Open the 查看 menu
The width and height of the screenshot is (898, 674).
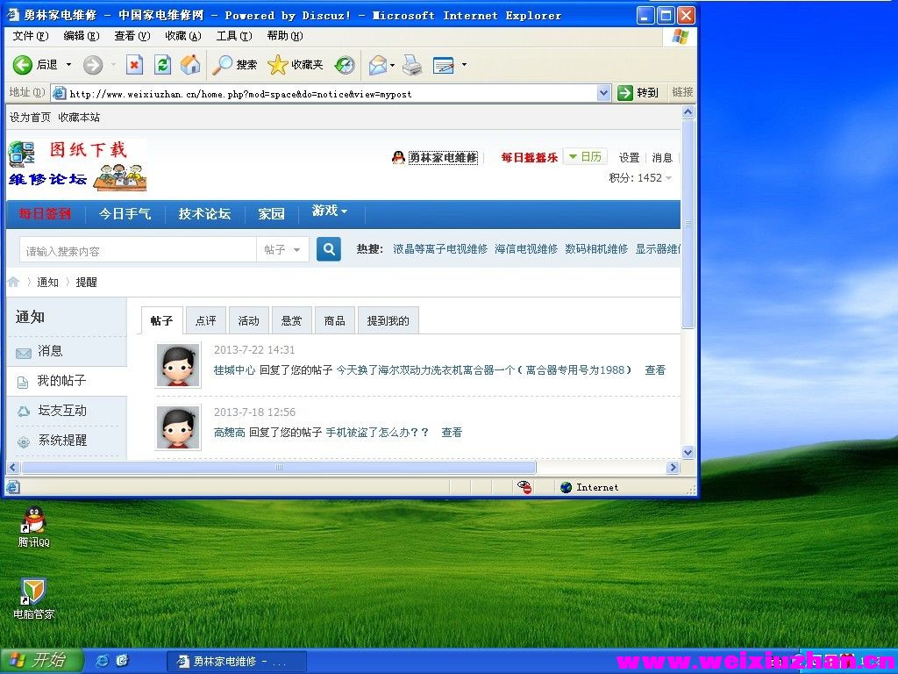(132, 35)
